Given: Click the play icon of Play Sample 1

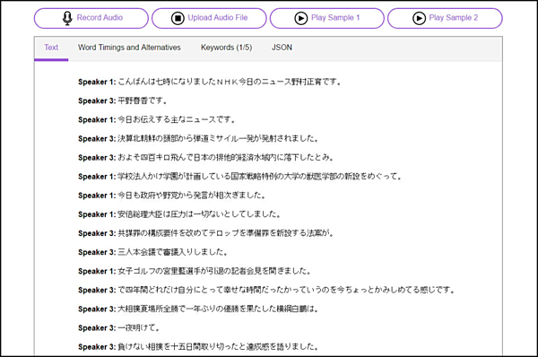Looking at the screenshot, I should (301, 18).
